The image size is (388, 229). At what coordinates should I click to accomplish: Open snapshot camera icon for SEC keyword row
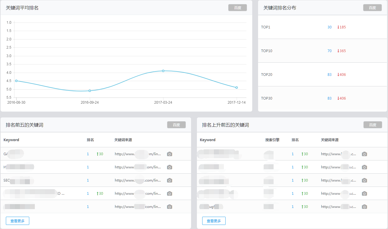coord(169,180)
